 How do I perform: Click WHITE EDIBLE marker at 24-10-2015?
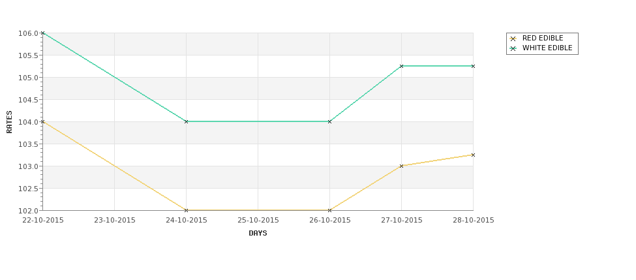186,122
